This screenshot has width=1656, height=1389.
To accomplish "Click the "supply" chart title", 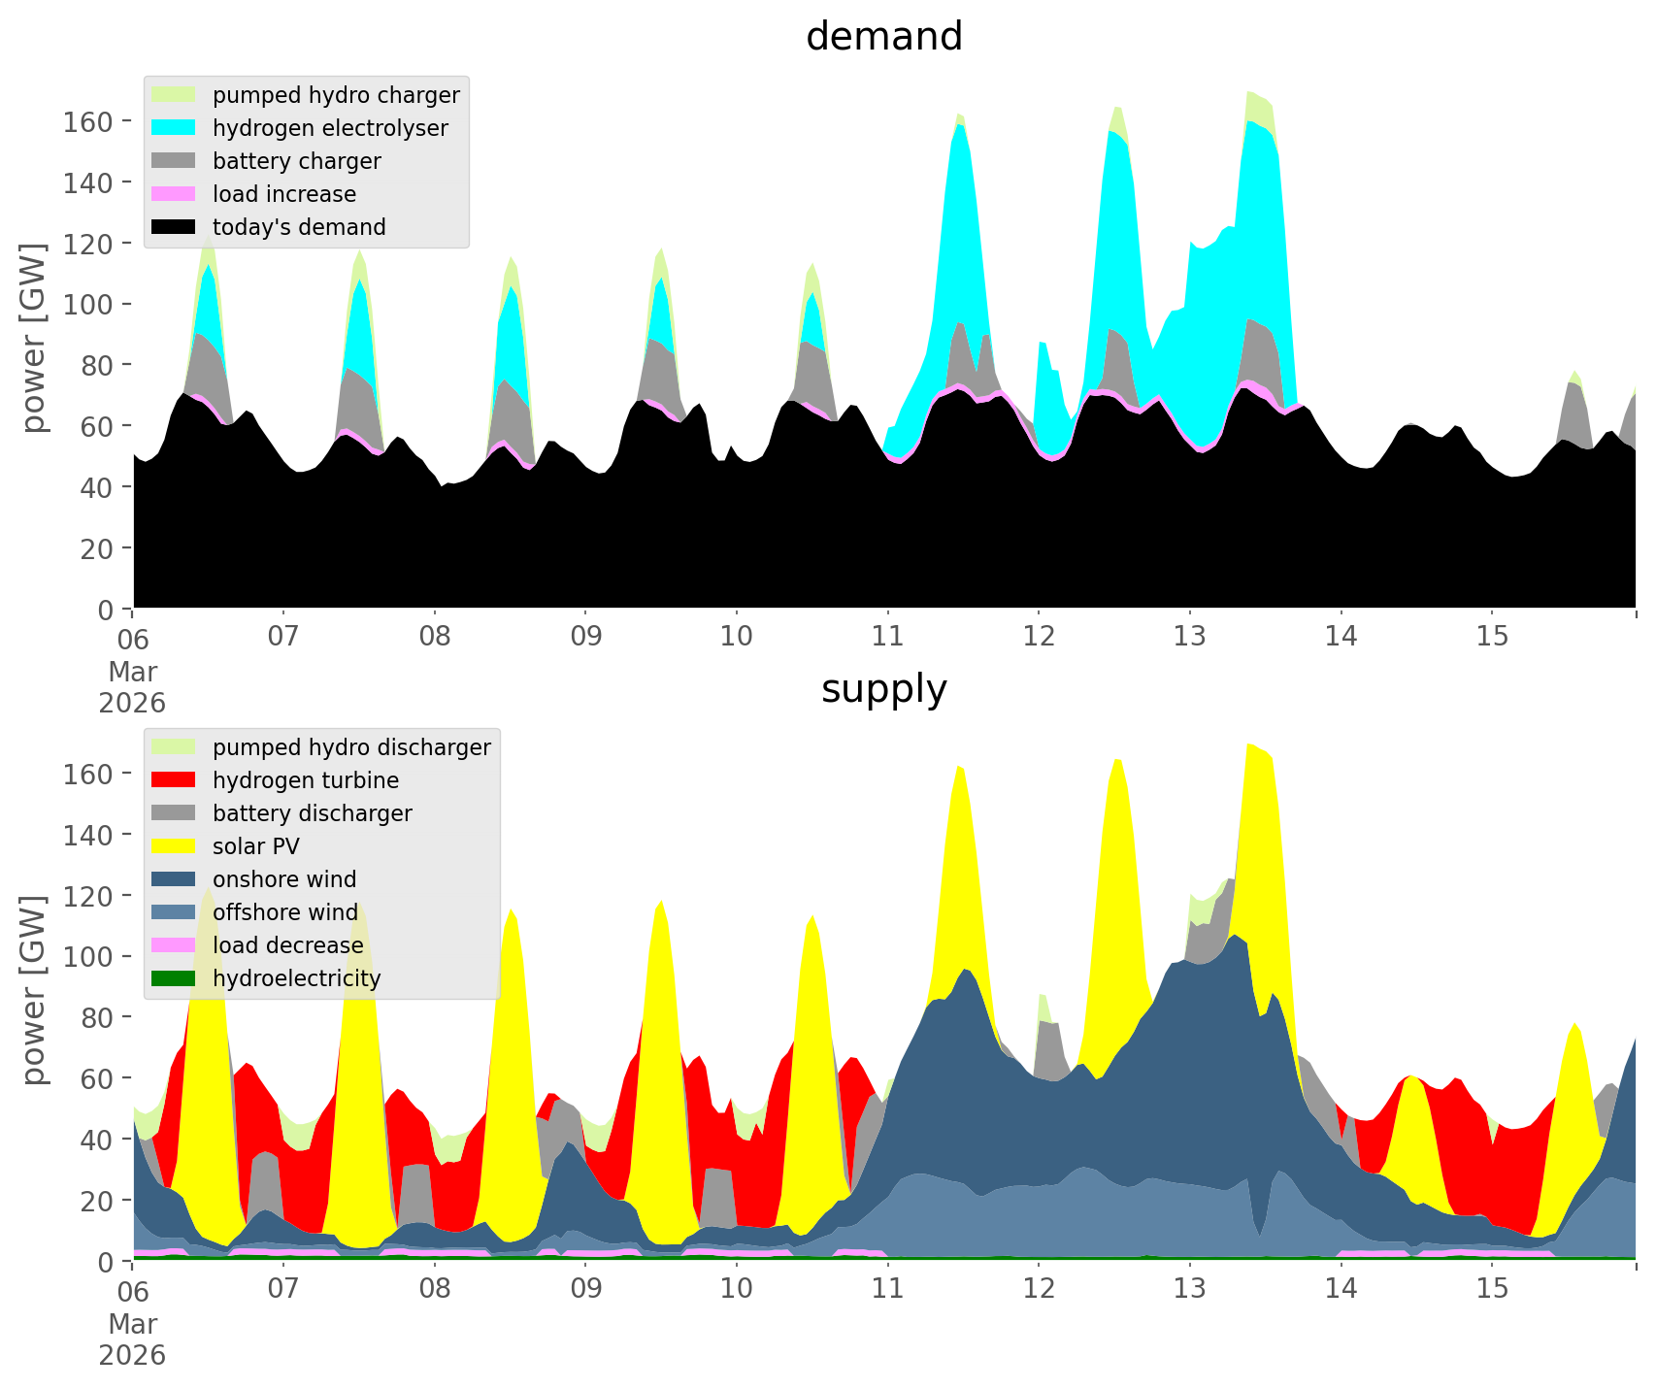I will pyautogui.click(x=883, y=689).
